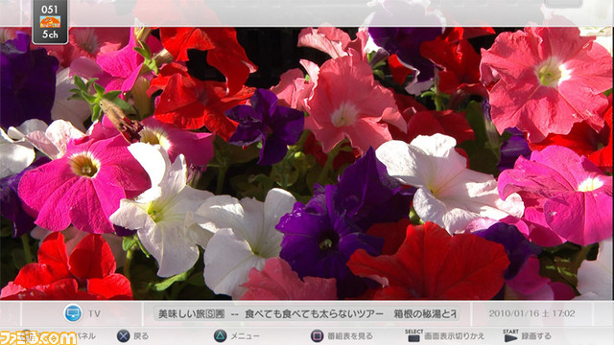Click the square button icon for 番組表

(x=317, y=336)
